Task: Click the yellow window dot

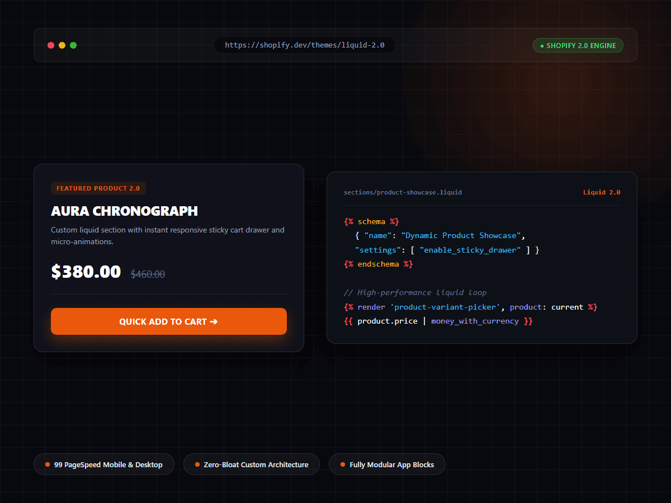Action: pos(62,45)
